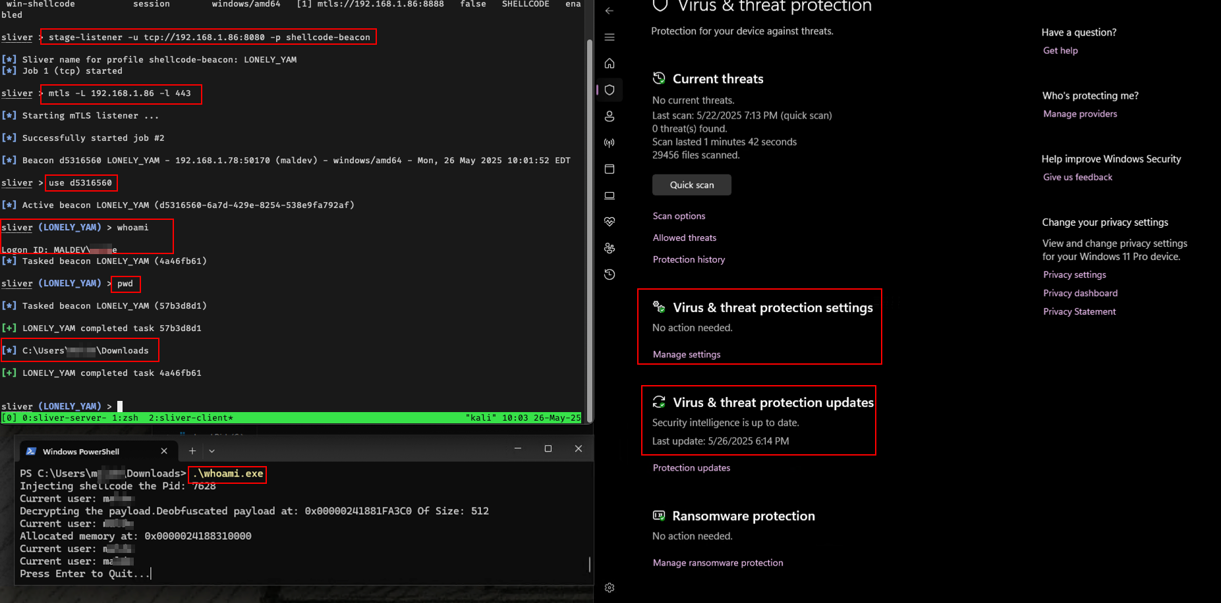Image resolution: width=1221 pixels, height=603 pixels.
Task: Click the Virus & threat protection updates sync icon
Action: 659,402
